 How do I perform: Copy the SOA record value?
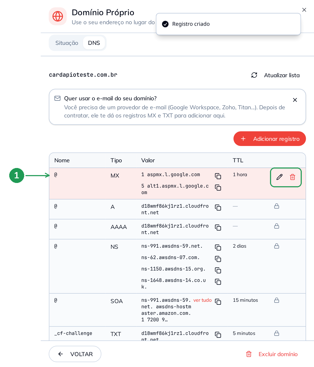[218, 302]
